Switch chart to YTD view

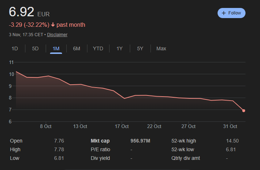tap(98, 48)
